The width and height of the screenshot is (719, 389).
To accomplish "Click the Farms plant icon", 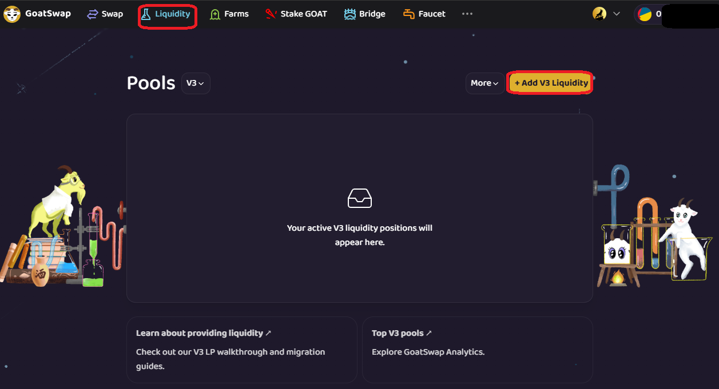I will [215, 14].
